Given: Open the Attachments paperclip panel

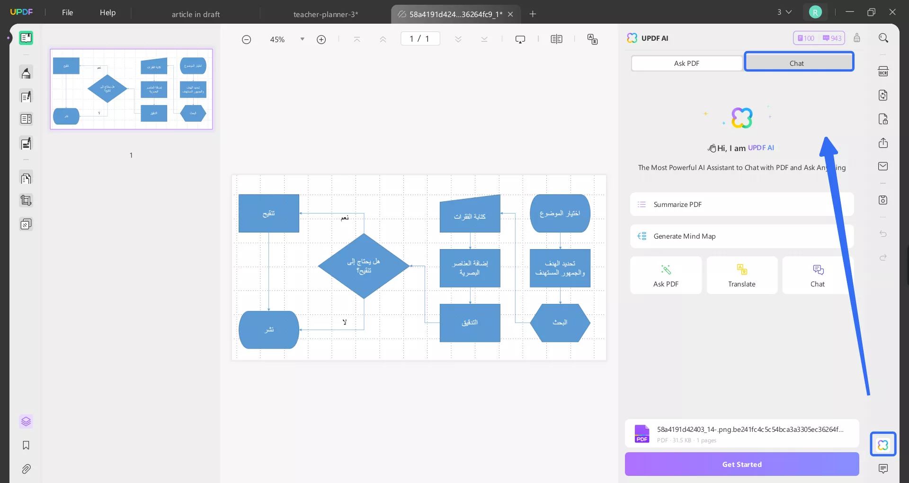Looking at the screenshot, I should coord(26,469).
